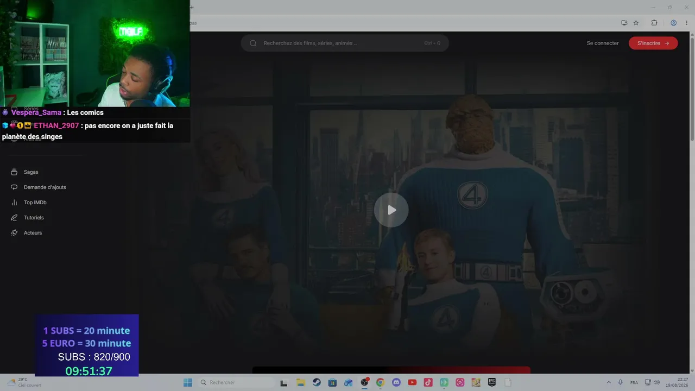This screenshot has height=391, width=695.
Task: Open Microsoft Store from the taskbar
Action: point(332,382)
